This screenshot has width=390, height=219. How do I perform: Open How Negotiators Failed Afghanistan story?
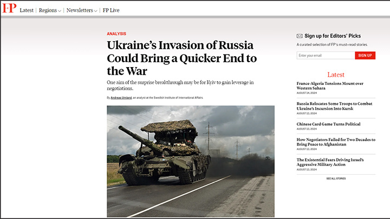point(336,142)
